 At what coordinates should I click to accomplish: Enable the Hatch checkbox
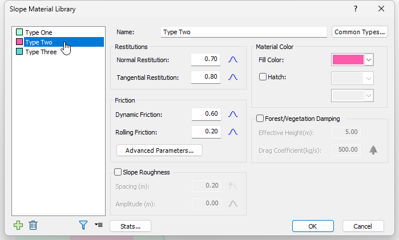[263, 77]
